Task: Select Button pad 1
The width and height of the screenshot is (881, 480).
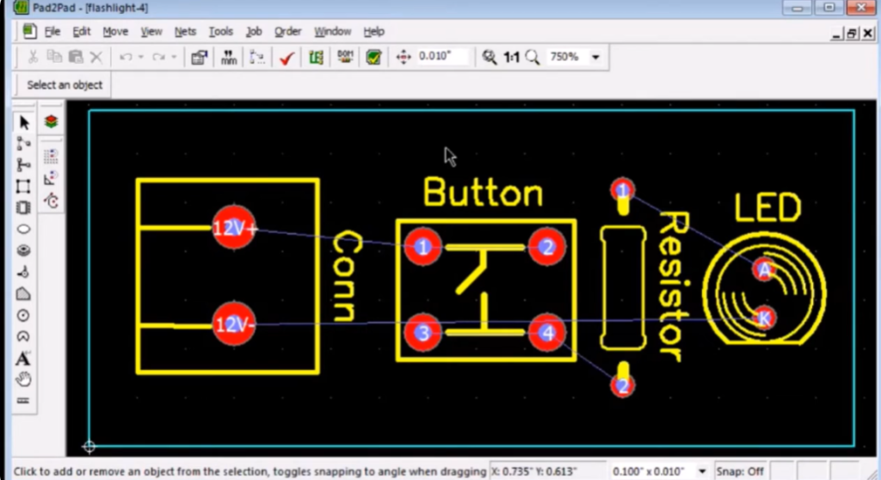Action: click(423, 247)
